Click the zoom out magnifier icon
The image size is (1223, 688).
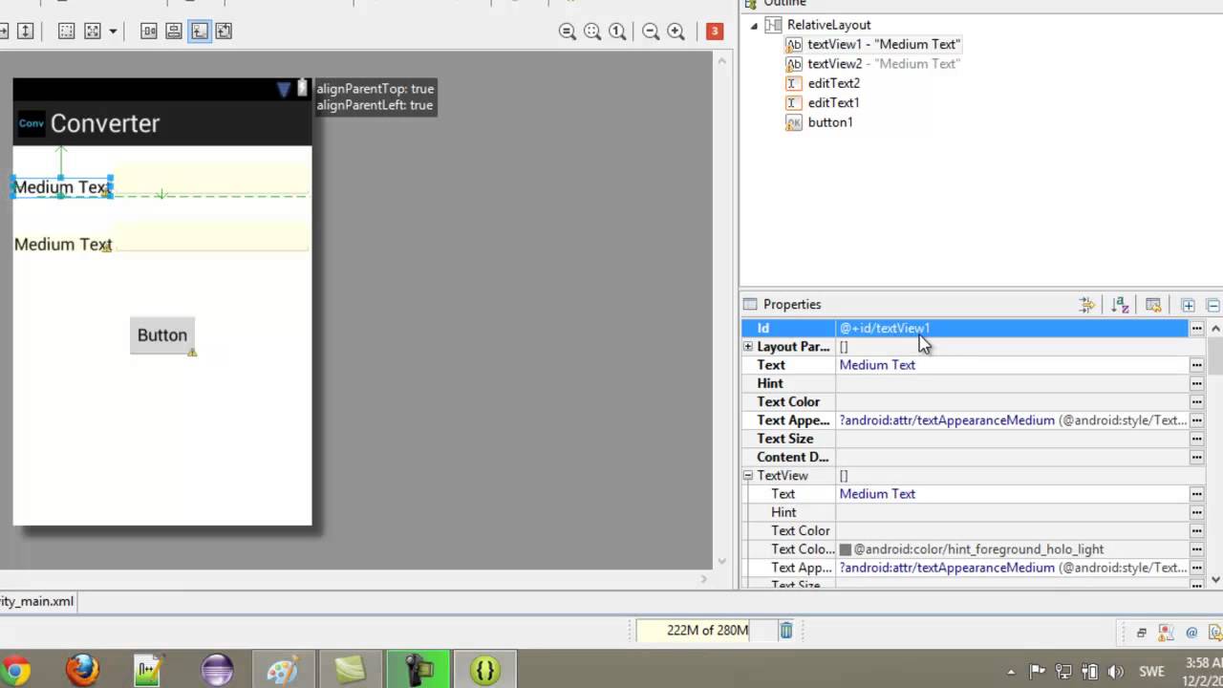tap(651, 32)
